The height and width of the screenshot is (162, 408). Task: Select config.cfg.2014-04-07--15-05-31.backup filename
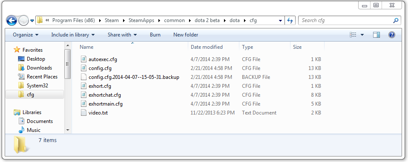coord(134,77)
